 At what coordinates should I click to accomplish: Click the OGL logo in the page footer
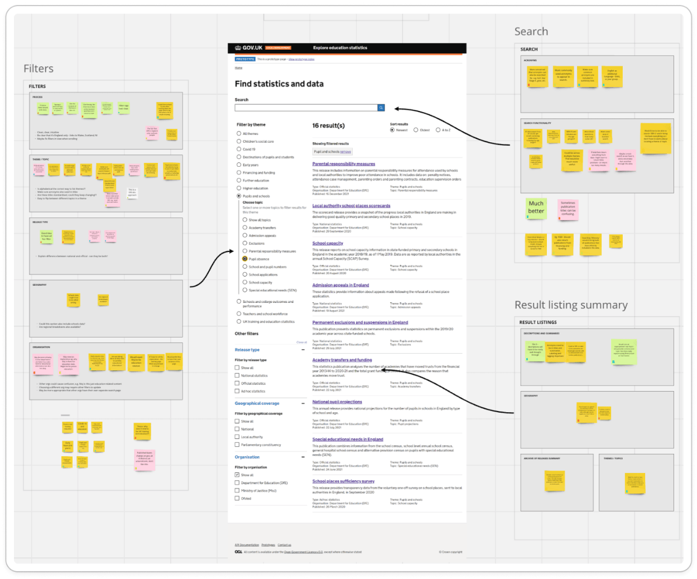click(239, 551)
